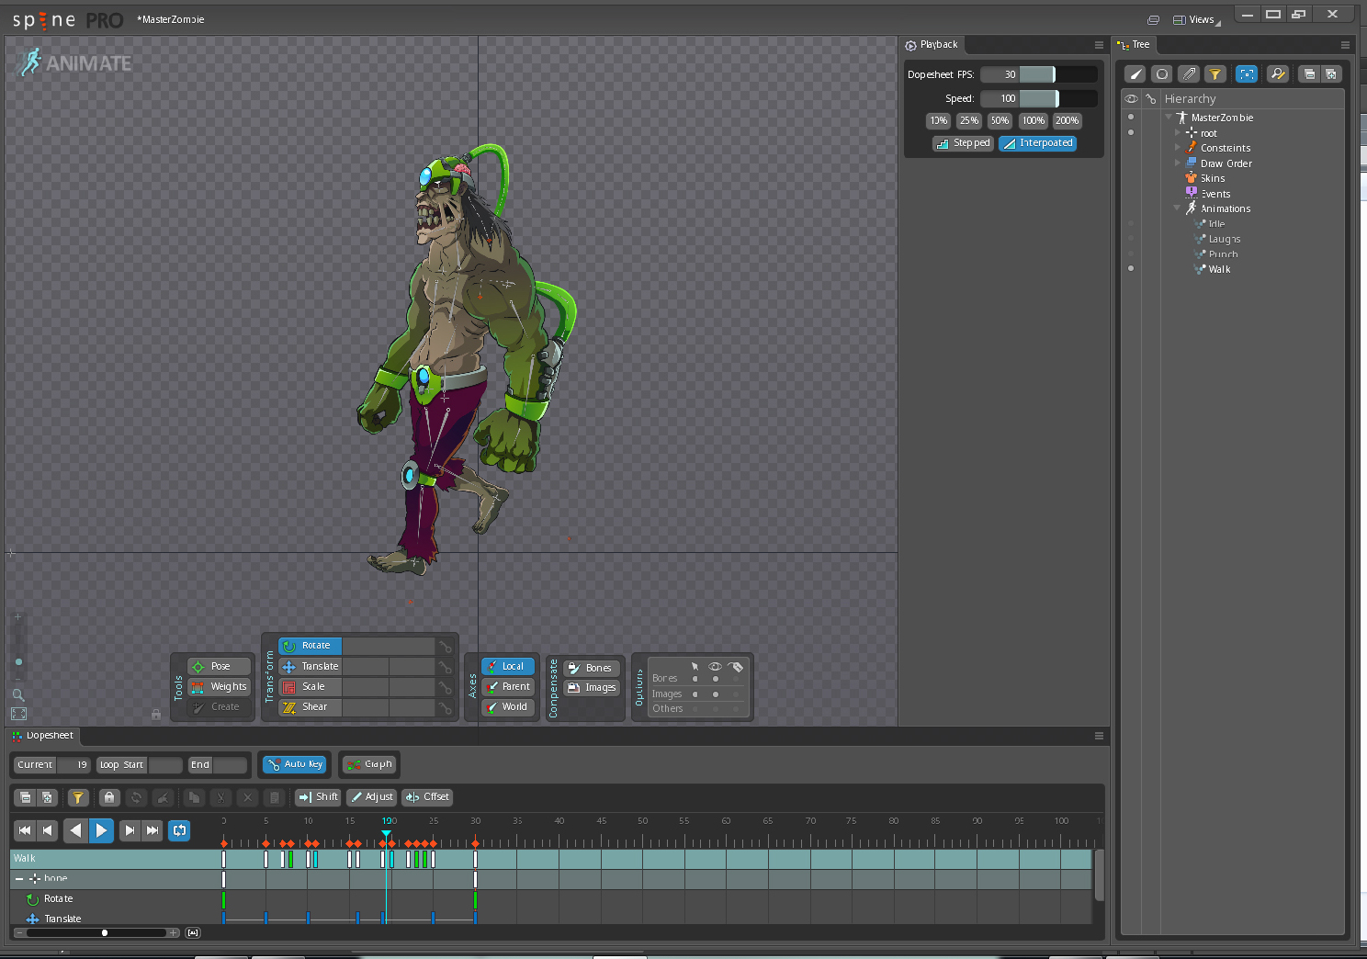The width and height of the screenshot is (1367, 959).
Task: Select the Pose tool
Action: [x=220, y=666]
